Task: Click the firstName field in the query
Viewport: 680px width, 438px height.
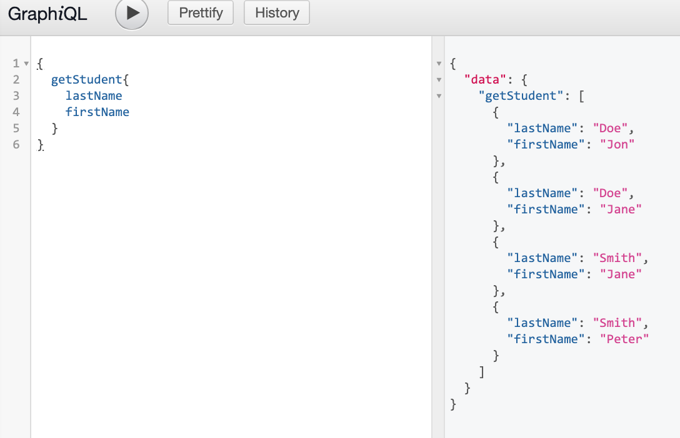Action: [97, 112]
